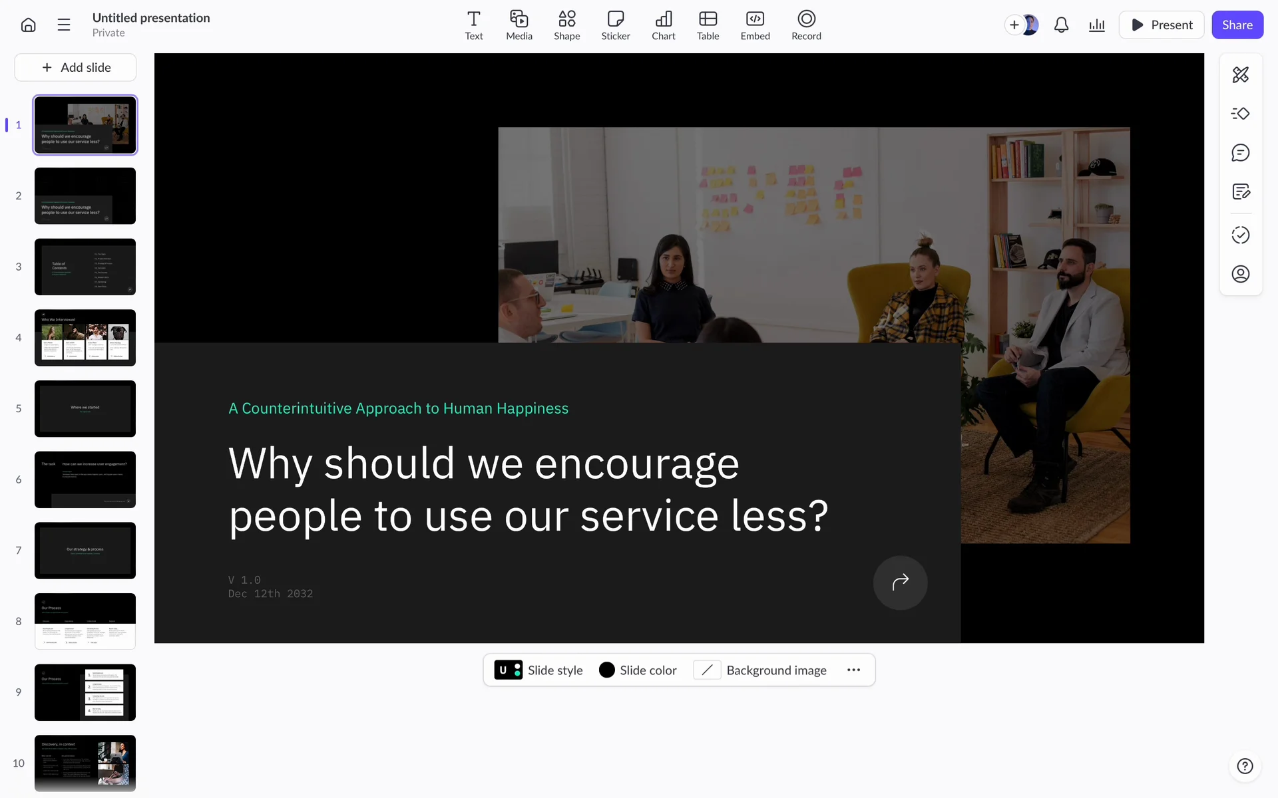
Task: Pick the black Slide color swatch
Action: 606,670
